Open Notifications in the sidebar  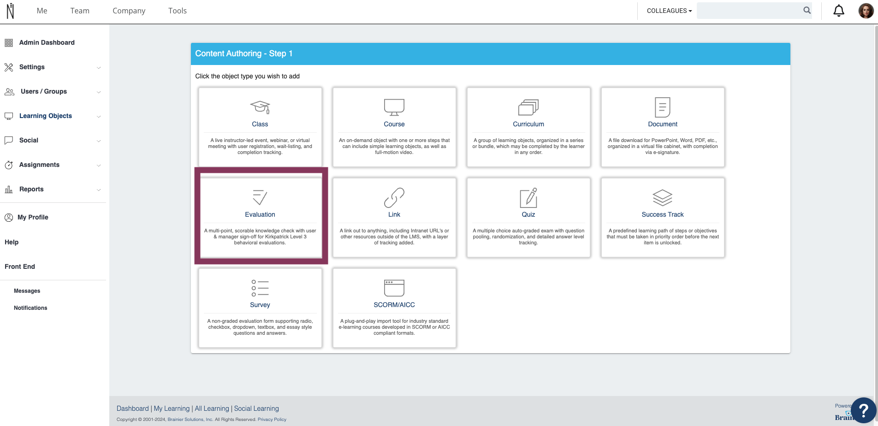pyautogui.click(x=30, y=308)
